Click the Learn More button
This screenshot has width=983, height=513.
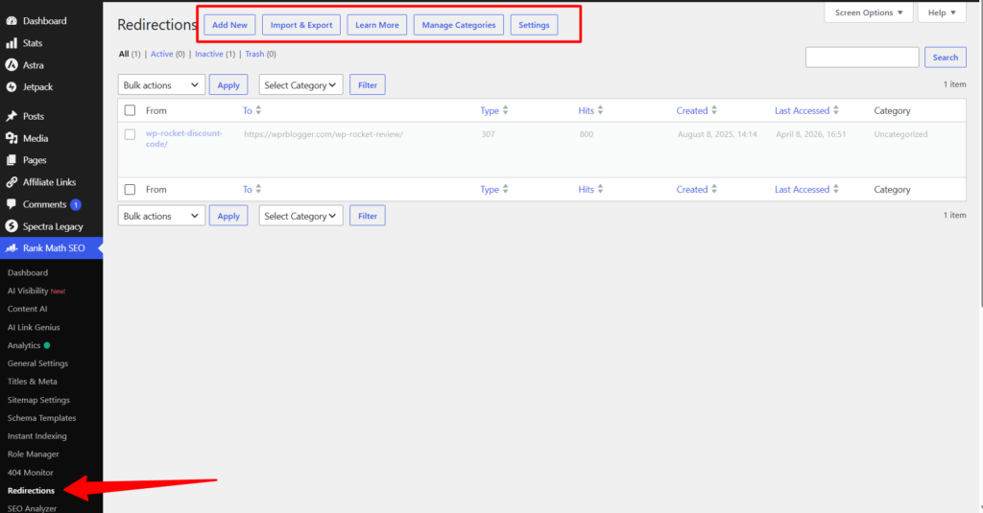click(x=376, y=25)
